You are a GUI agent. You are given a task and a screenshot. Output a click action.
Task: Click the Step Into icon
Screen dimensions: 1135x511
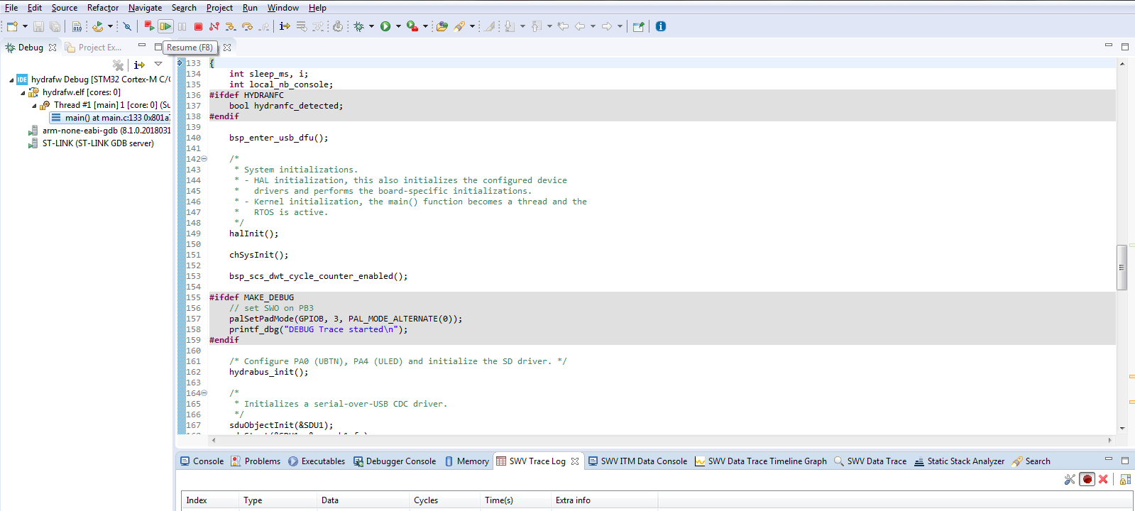231,26
